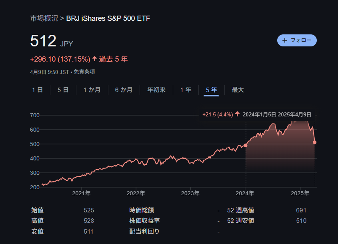Open the 市場概況 breadcrumb link
This screenshot has height=244, width=338.
click(44, 18)
